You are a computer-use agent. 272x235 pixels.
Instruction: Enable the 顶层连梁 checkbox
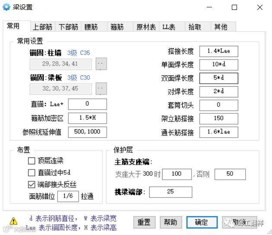(32, 161)
